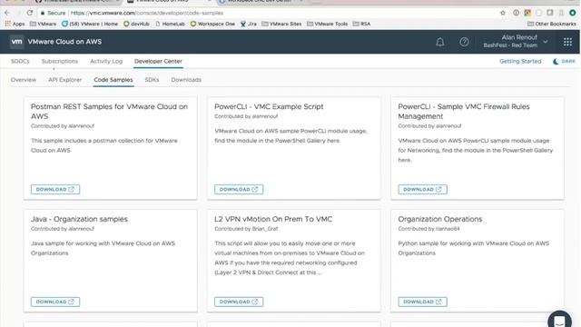581x327 pixels.
Task: Open the SDKs sub-tab
Action: coord(152,80)
